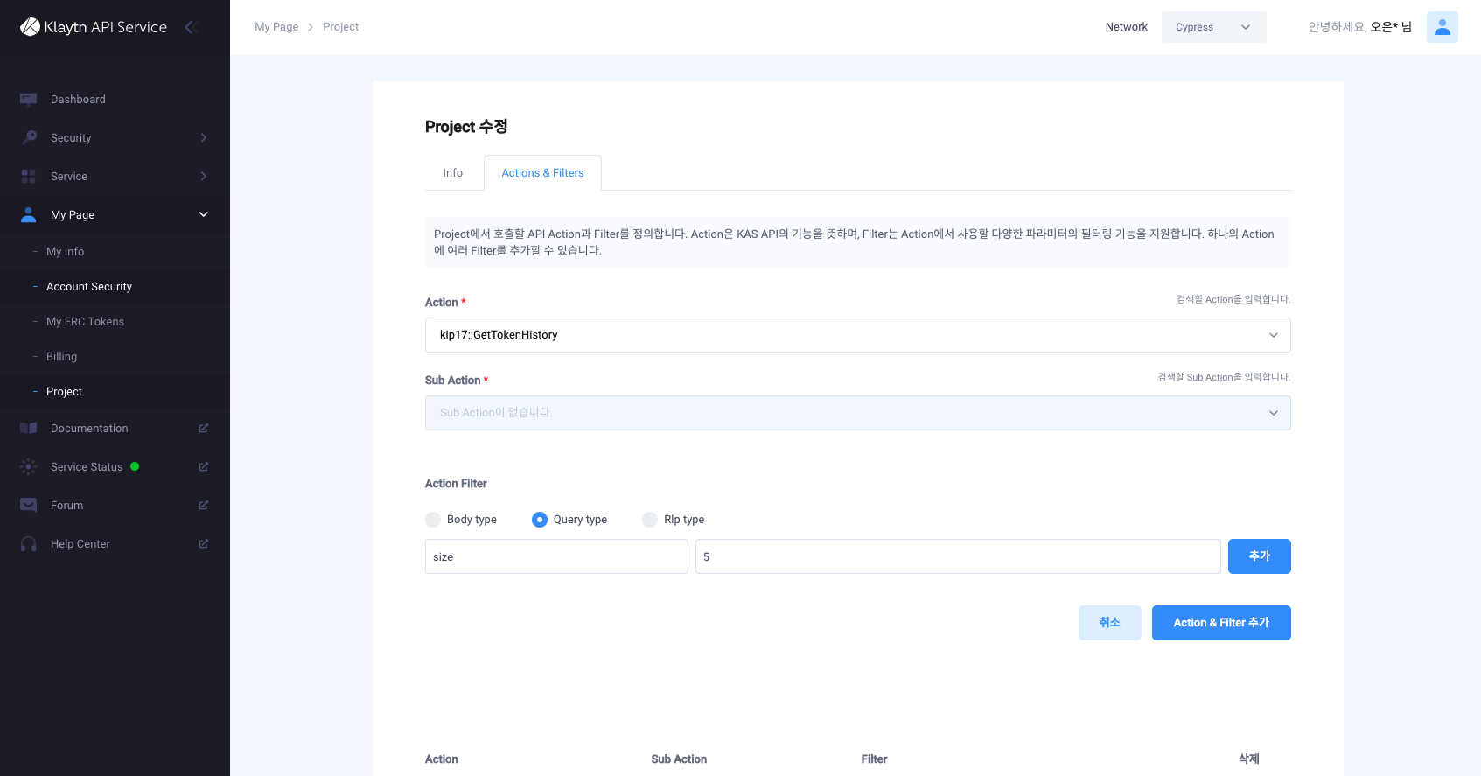
Task: Click the Service grid icon
Action: coord(29,177)
